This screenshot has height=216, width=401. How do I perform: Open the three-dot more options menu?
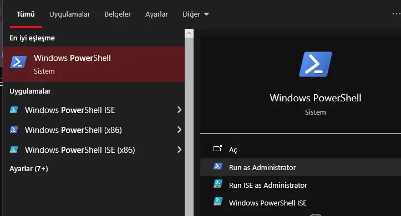[397, 14]
